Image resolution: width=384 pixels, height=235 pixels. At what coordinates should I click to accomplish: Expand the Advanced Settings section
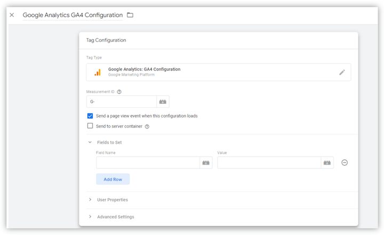point(90,217)
